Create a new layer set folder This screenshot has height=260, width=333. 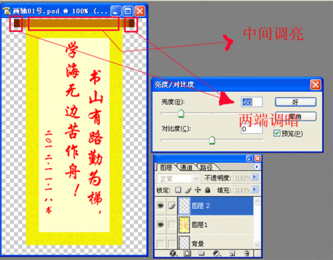[201, 253]
